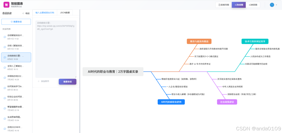This screenshot has height=133, width=282.
Task: Open session 总结2025年中 dated 7月29日 16:18
Action: 16,129
